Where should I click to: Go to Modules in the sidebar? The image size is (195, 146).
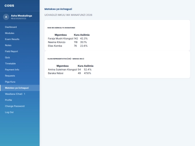point(20,33)
